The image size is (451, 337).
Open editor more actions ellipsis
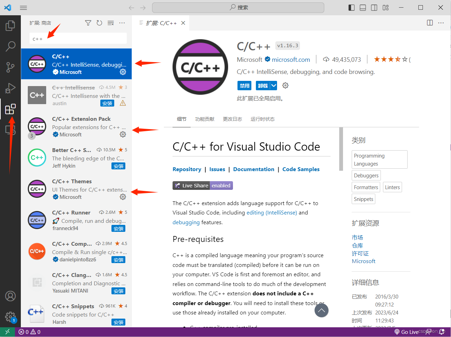(x=441, y=23)
